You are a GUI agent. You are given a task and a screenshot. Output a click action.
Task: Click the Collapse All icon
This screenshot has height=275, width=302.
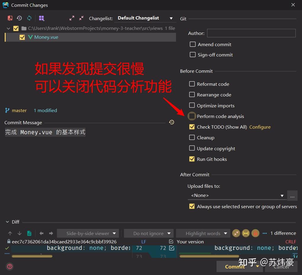(x=81, y=18)
